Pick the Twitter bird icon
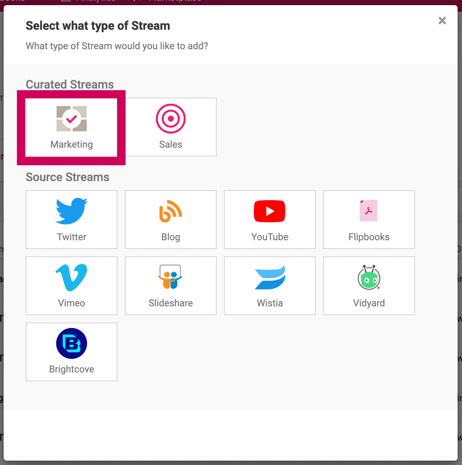Image resolution: width=462 pixels, height=465 pixels. pos(72,211)
